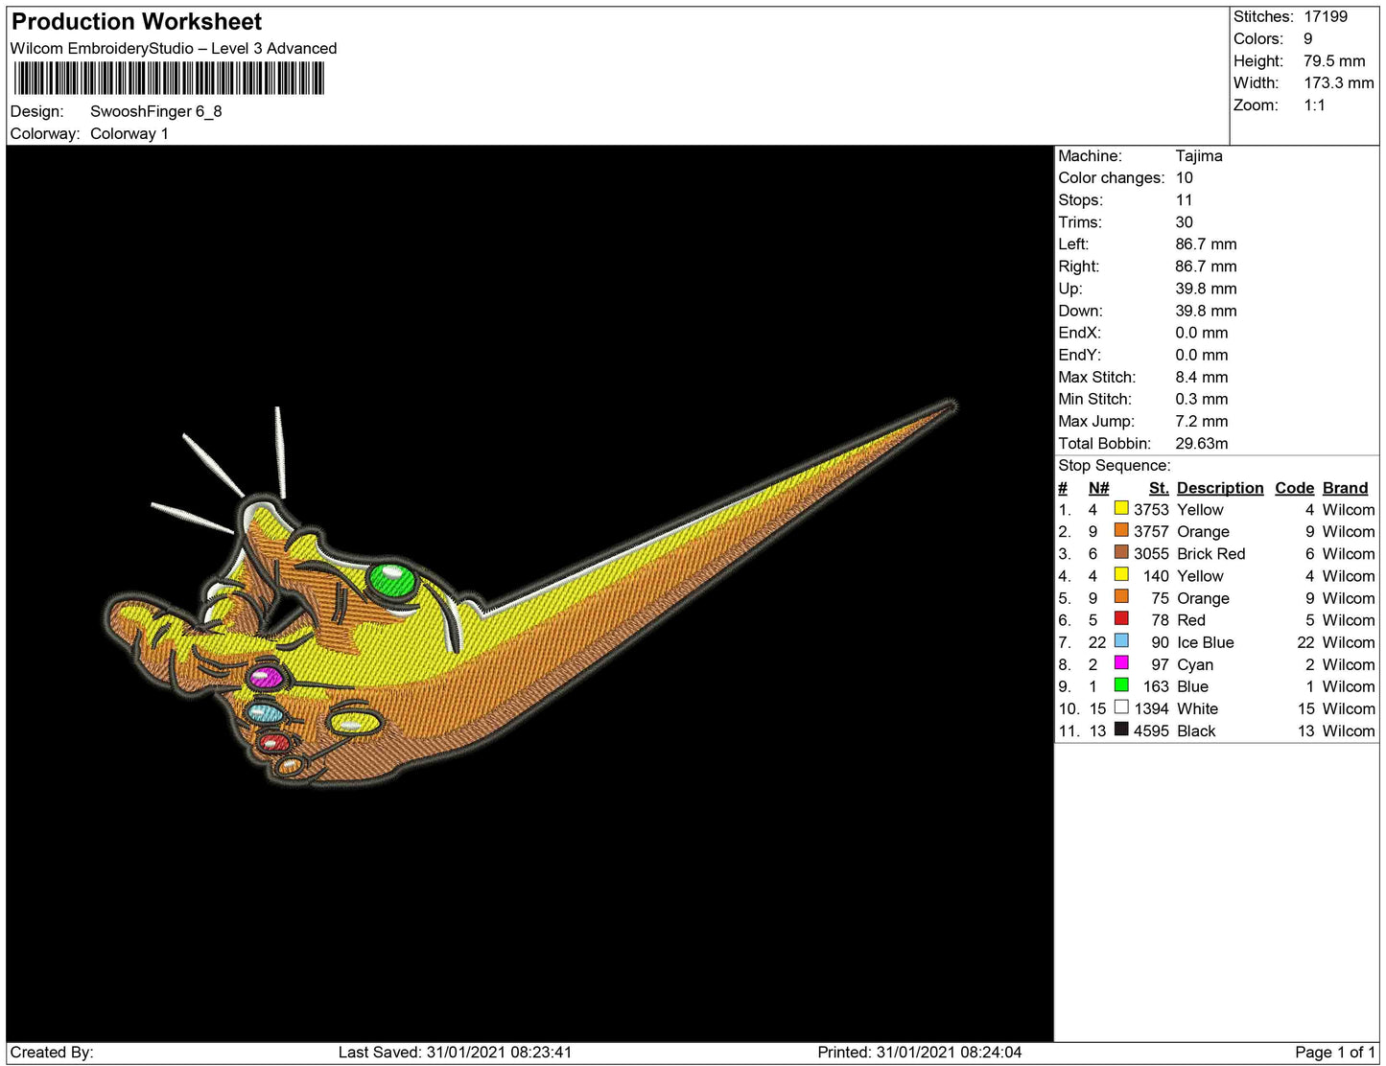1386x1066 pixels.
Task: Click the magenta gem on the gauntlet knuckle
Action: click(265, 678)
